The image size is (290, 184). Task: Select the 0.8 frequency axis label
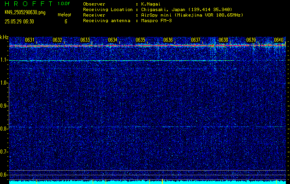3,129
